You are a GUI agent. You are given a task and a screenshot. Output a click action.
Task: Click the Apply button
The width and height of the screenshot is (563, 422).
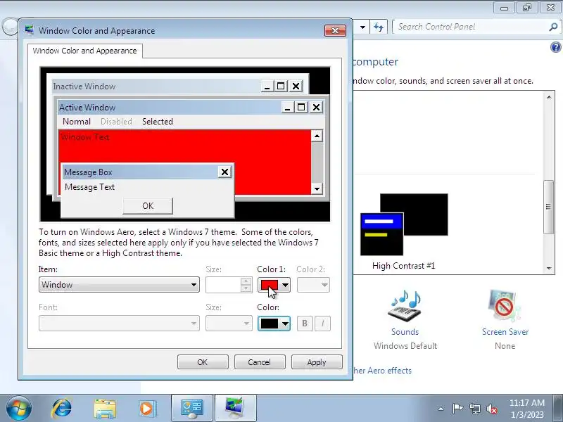[317, 362]
